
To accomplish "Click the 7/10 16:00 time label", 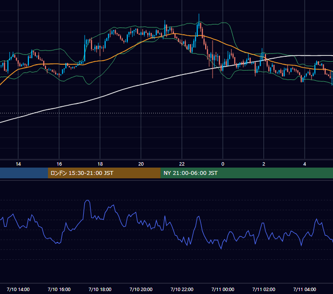I will (59, 289).
